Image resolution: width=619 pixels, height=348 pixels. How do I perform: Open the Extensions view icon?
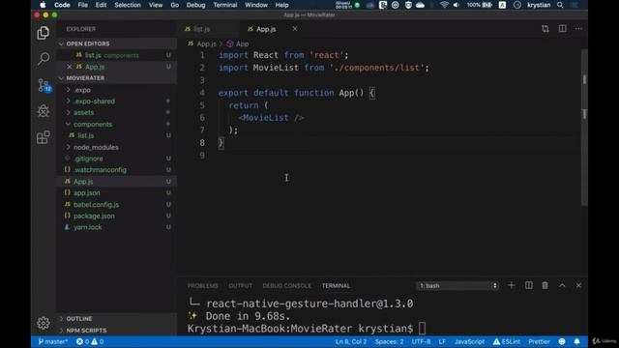click(x=43, y=137)
